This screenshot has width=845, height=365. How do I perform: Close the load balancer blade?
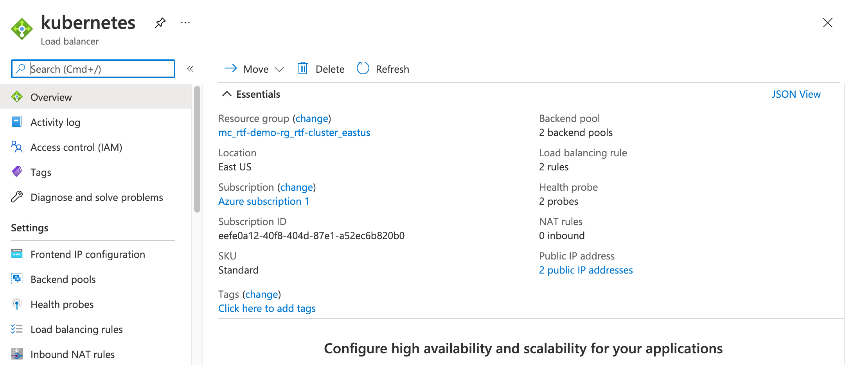(827, 23)
